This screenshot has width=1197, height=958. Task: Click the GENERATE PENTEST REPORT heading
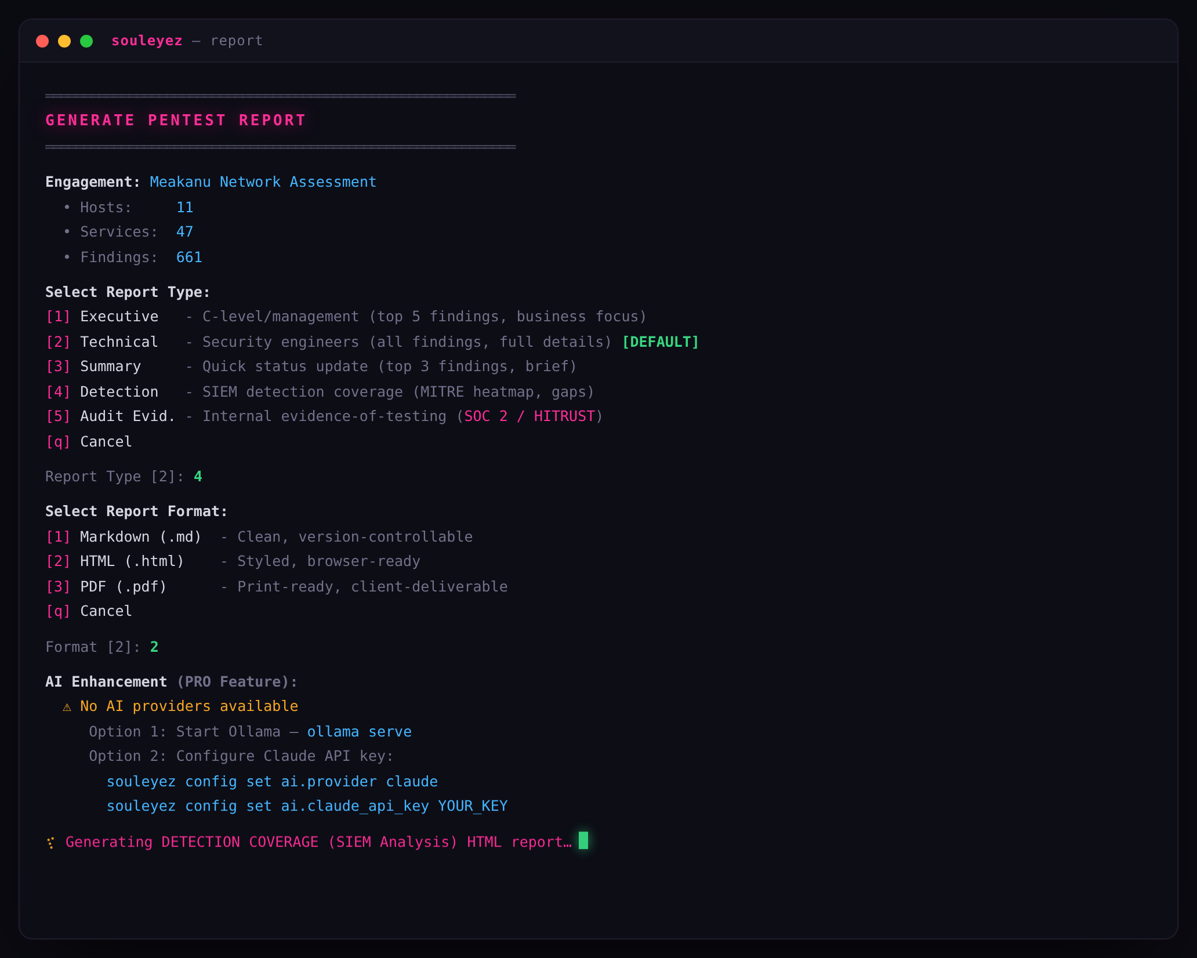(x=176, y=120)
